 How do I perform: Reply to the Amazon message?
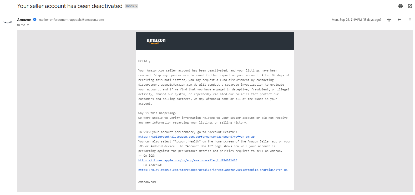coord(399,20)
